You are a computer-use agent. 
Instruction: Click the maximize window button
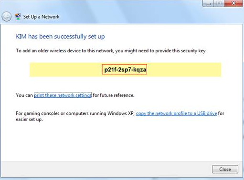point(219,3)
